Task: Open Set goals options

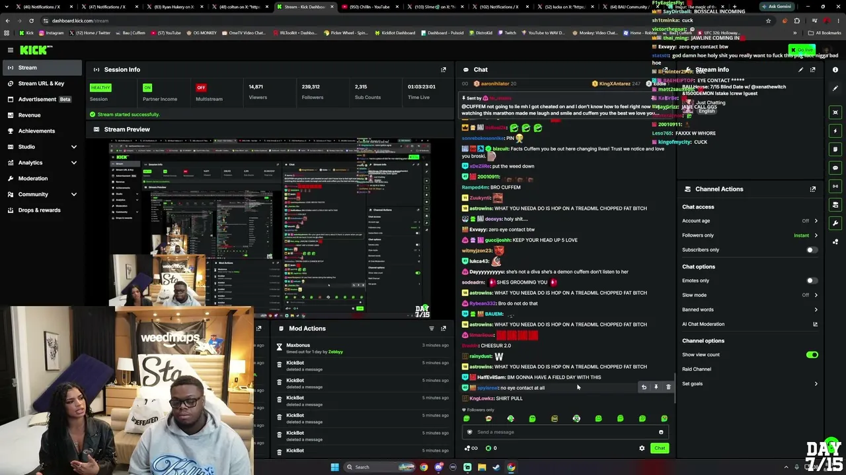Action: click(x=750, y=384)
